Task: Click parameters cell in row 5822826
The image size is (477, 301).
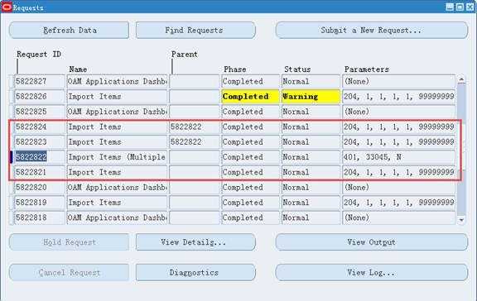Action: [x=398, y=97]
